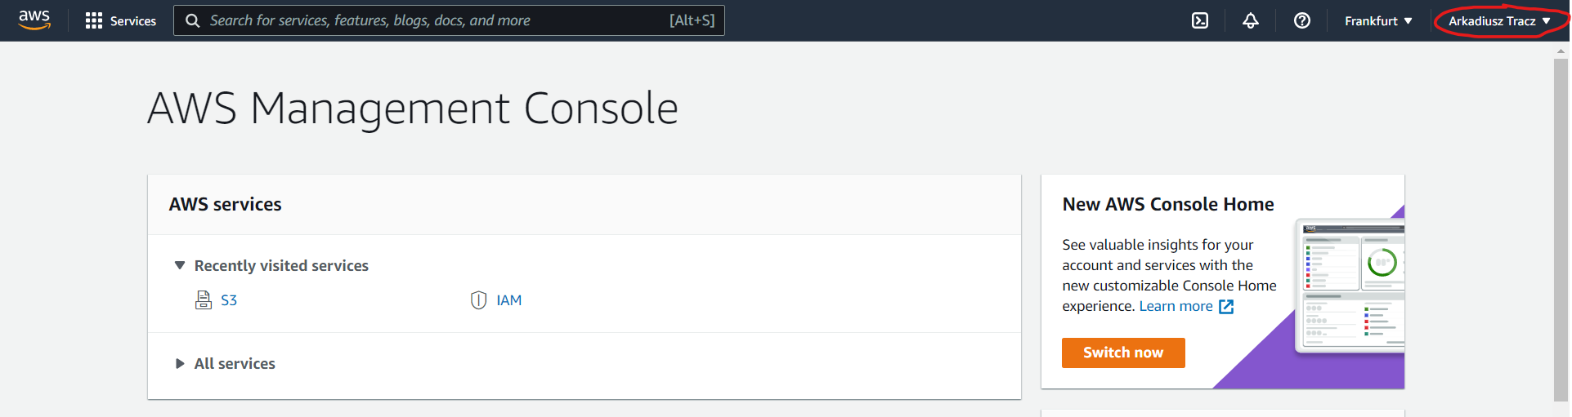Screen dimensions: 1572x417
Task: Click the Switch now button
Action: coord(1123,353)
